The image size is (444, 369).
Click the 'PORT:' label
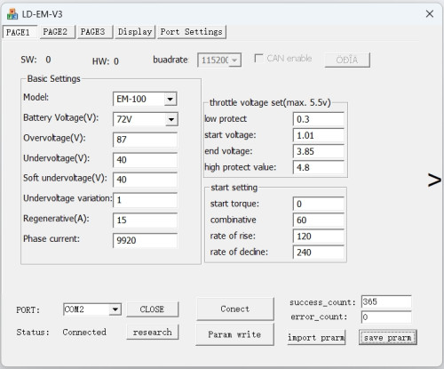[28, 310]
